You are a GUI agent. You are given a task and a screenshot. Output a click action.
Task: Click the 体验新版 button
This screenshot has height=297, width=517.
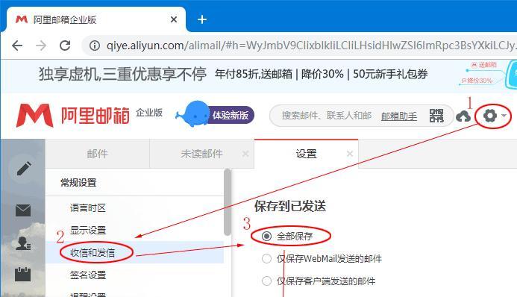[x=231, y=115]
